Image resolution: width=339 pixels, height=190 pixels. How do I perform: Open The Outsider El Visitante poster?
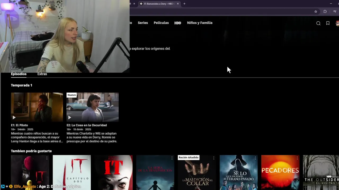pos(321,172)
